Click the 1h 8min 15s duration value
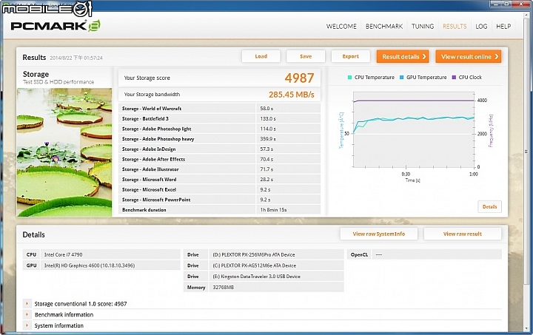Screen dimensions: 533x335 [x=273, y=210]
